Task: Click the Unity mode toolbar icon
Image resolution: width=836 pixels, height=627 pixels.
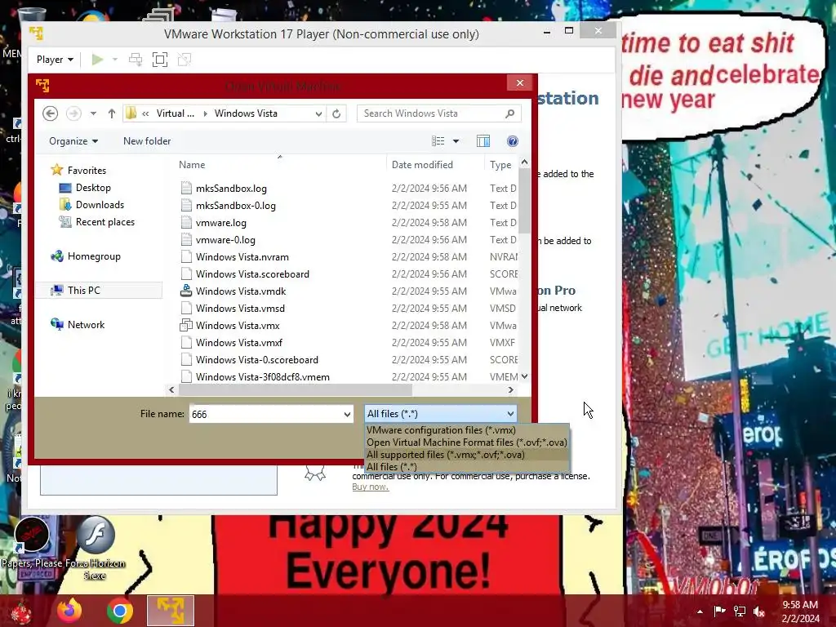Action: click(x=185, y=59)
